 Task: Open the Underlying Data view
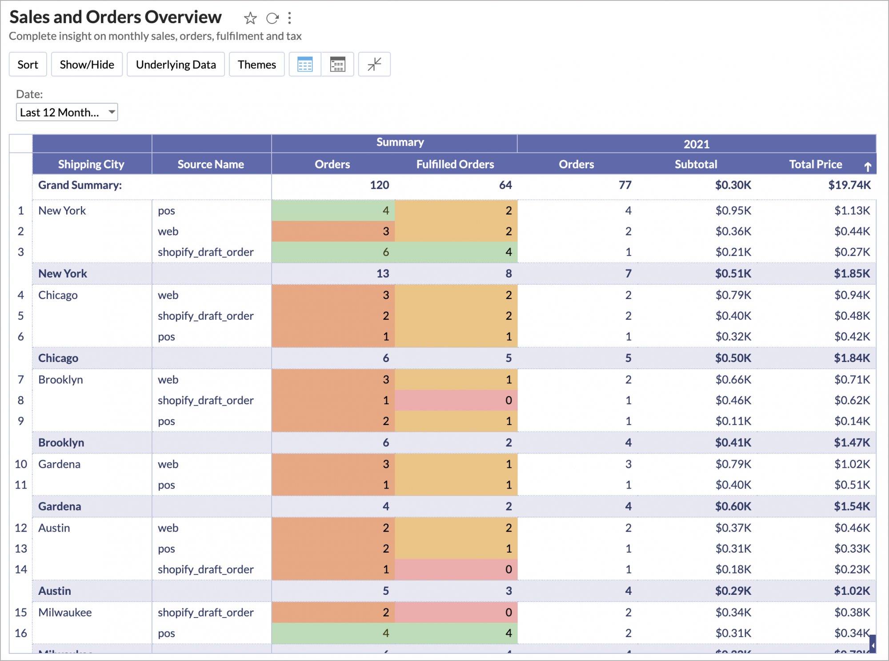tap(176, 65)
